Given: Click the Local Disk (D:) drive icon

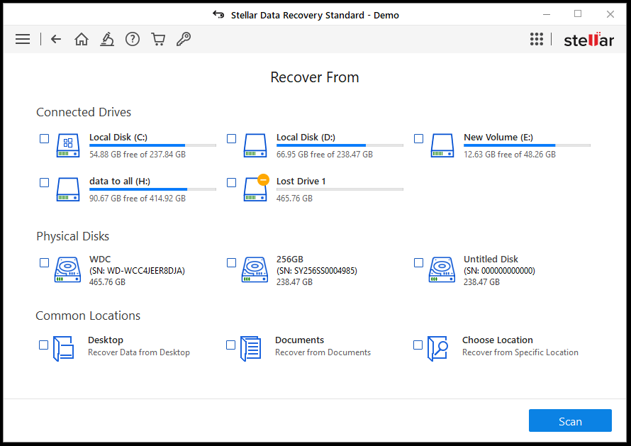Looking at the screenshot, I should tap(255, 145).
